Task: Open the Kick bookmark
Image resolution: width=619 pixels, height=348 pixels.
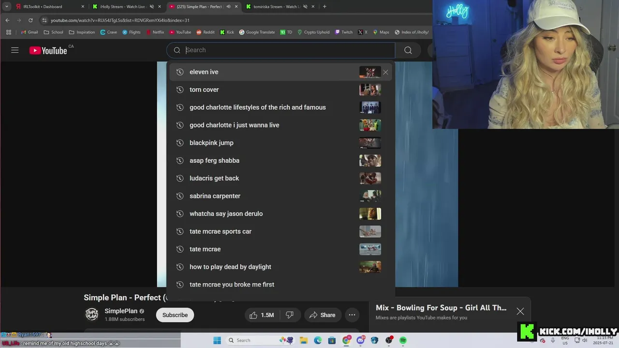Action: (227, 32)
